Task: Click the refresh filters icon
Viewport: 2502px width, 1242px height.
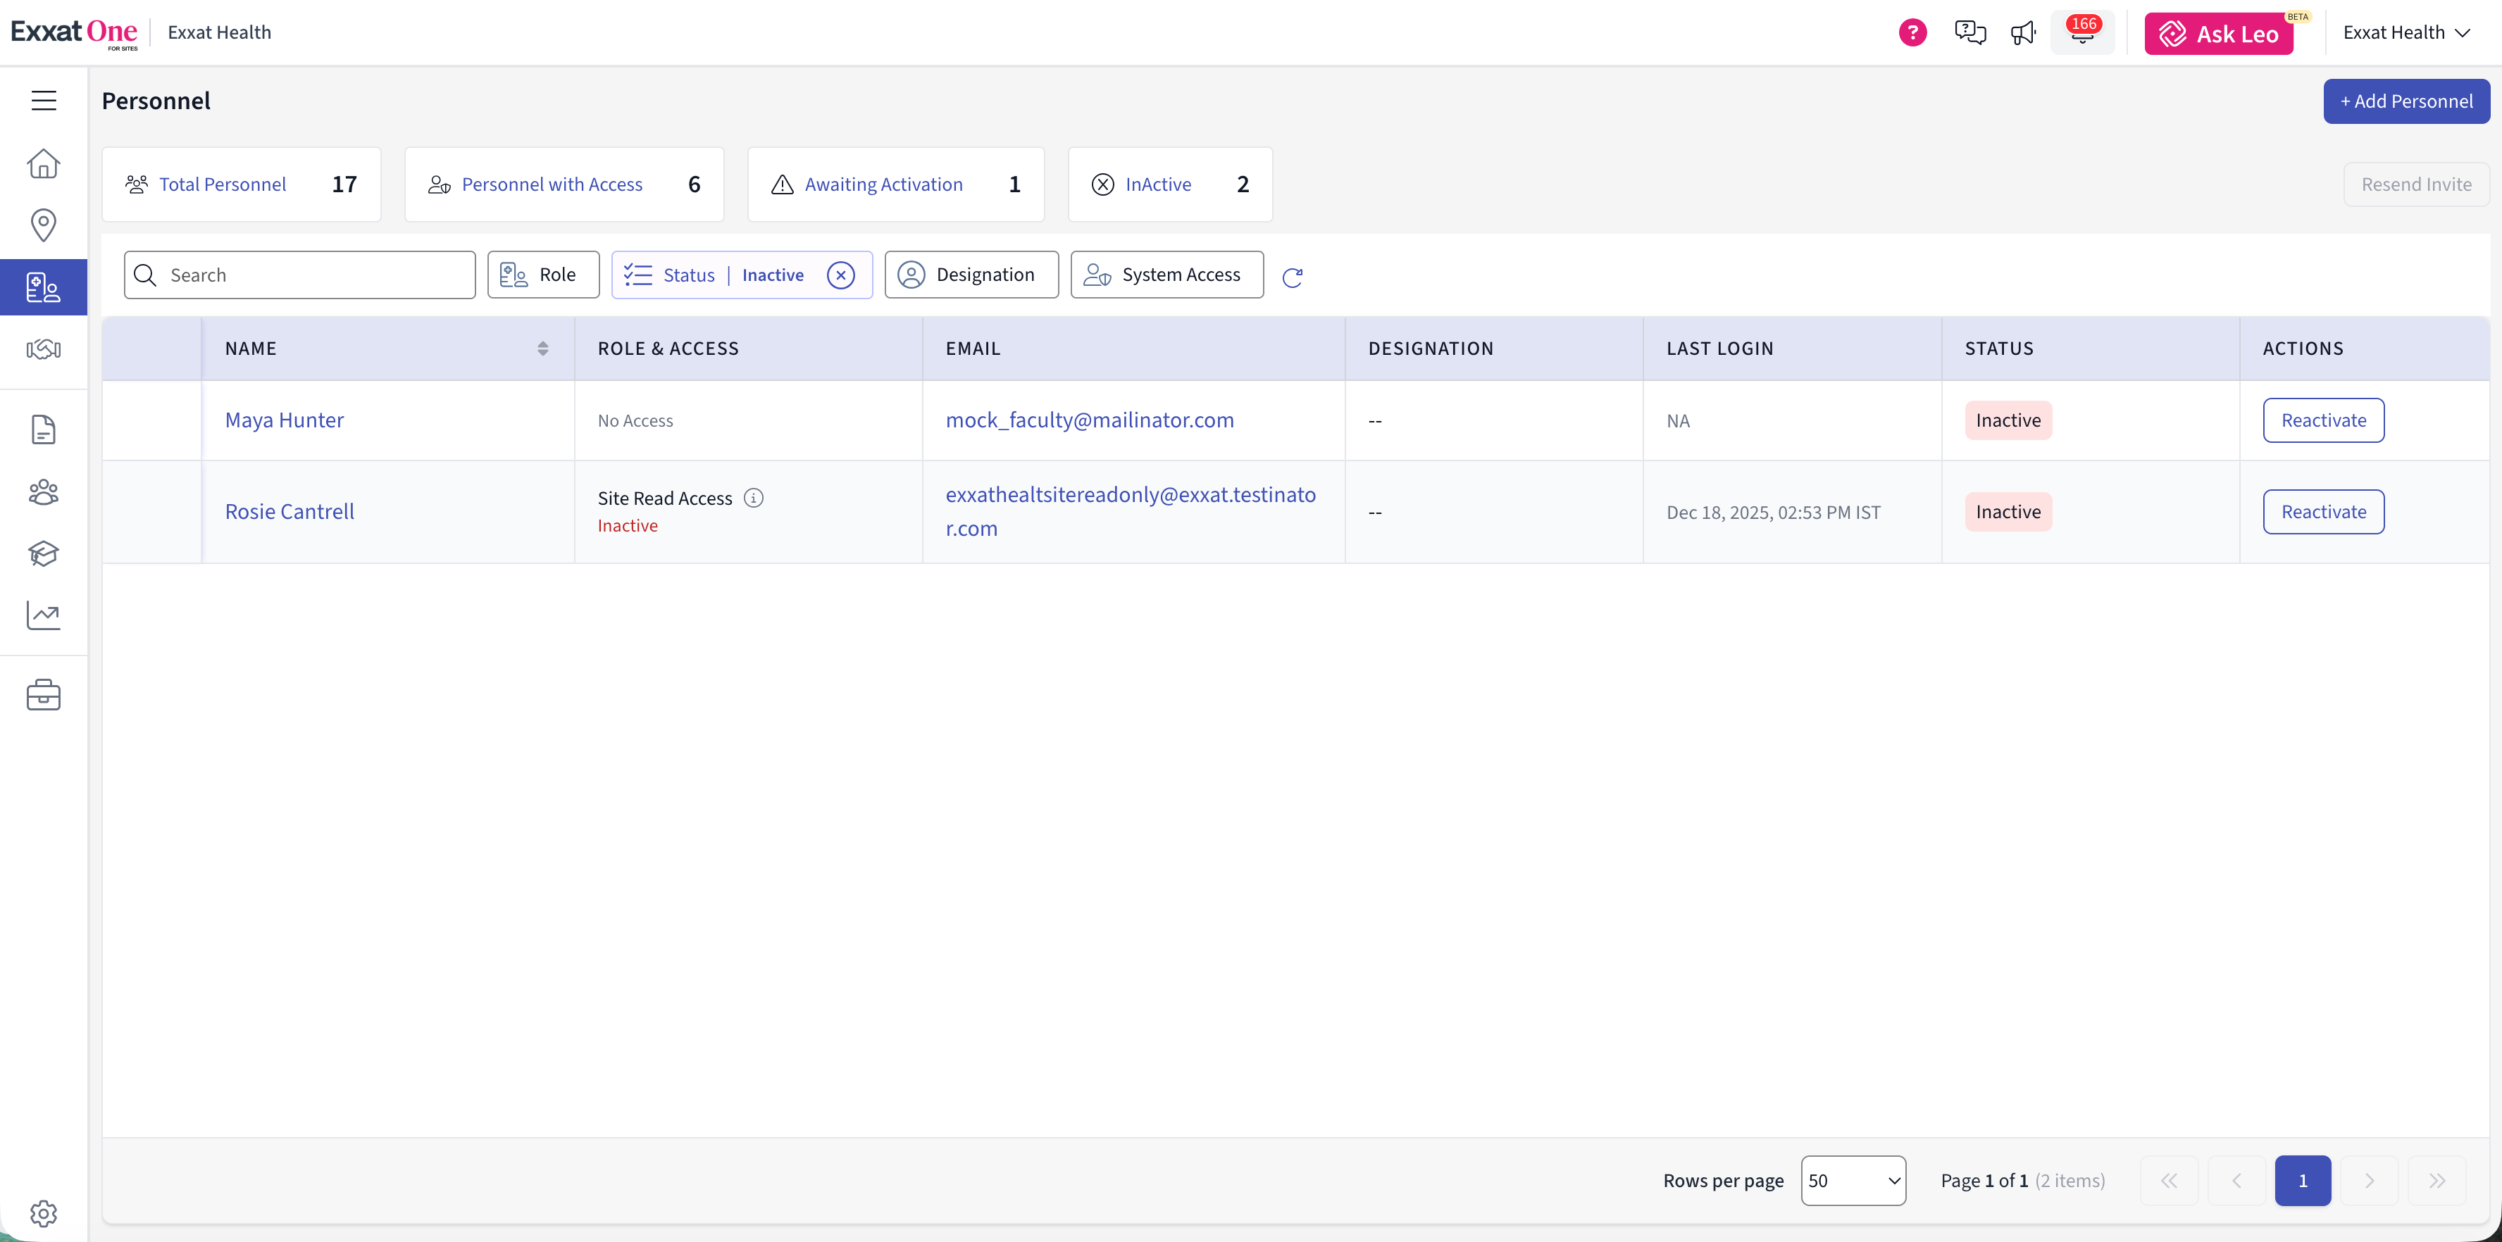Action: [1292, 277]
